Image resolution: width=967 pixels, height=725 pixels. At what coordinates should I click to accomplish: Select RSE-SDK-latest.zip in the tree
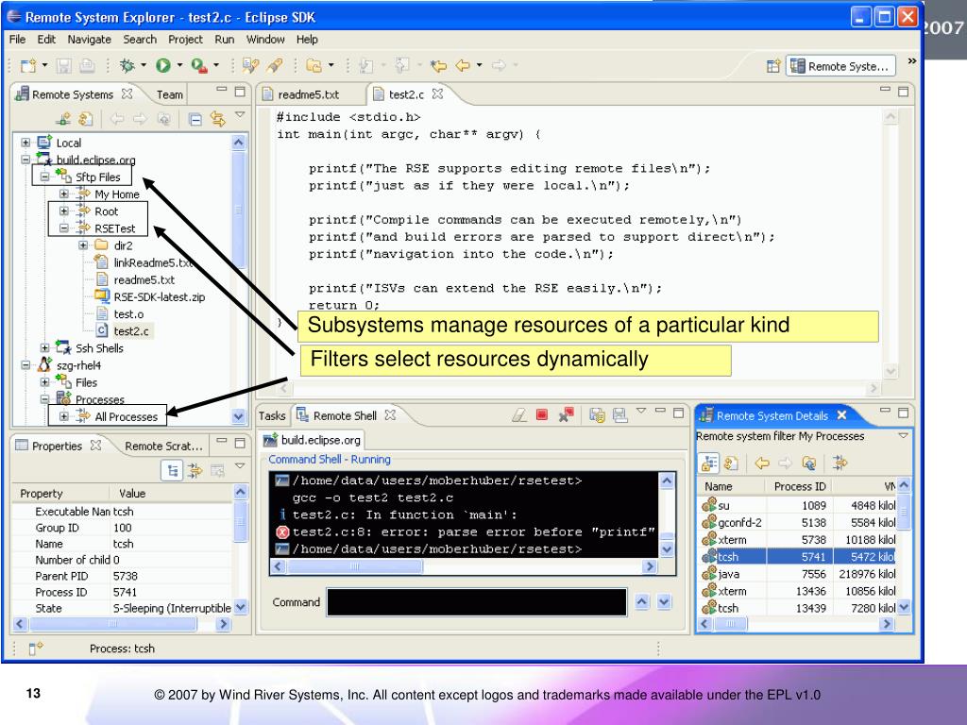pyautogui.click(x=159, y=296)
